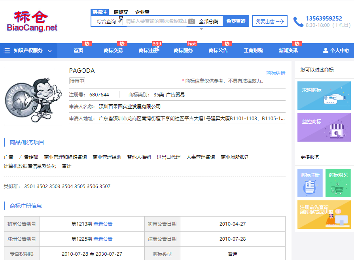Click the 计算机数据库信息系统化 service item
This screenshot has width=354, height=260.
pos(30,166)
